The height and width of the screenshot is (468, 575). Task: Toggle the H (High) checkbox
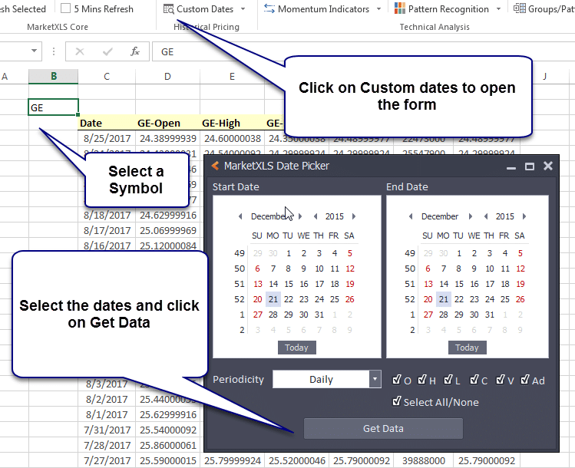pos(422,380)
